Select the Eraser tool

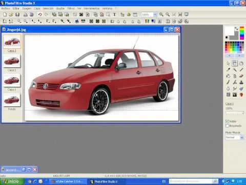pyautogui.click(x=241, y=76)
